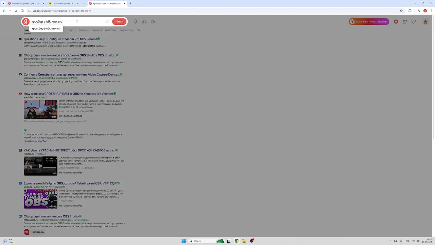
Task: Show hidden system tray icons chevron
Action: [x=390, y=241]
